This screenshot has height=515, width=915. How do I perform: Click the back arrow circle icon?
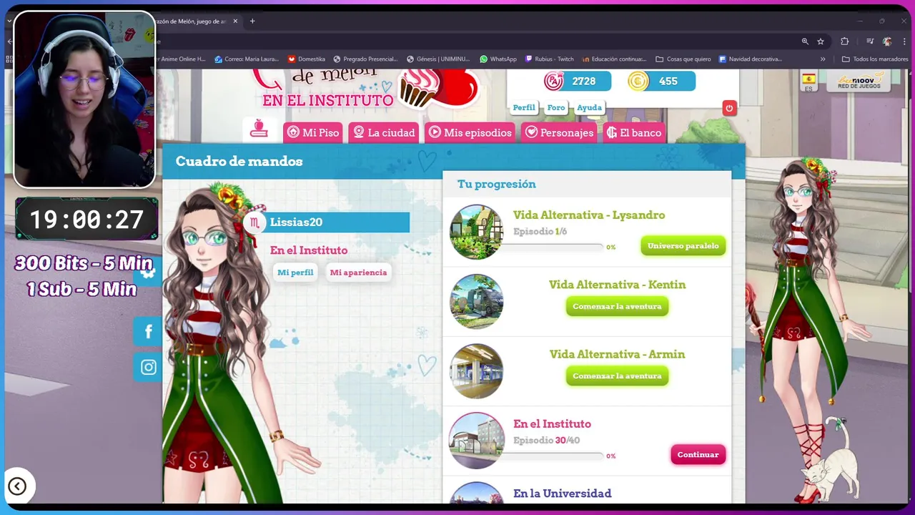[x=17, y=486]
